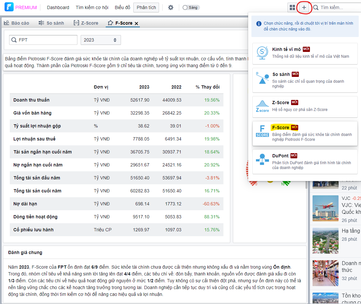Click the Đơn vị column header
The height and width of the screenshot is (304, 361).
101,87
